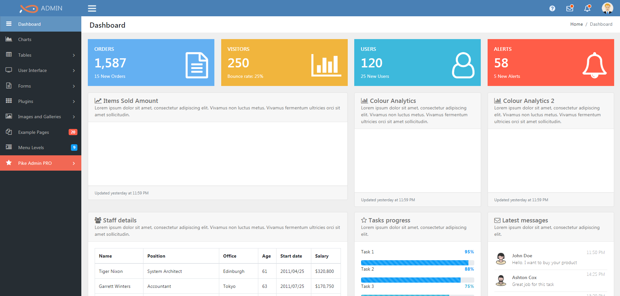The width and height of the screenshot is (620, 296).
Task: Click the 95% value for Task 1
Action: point(469,252)
